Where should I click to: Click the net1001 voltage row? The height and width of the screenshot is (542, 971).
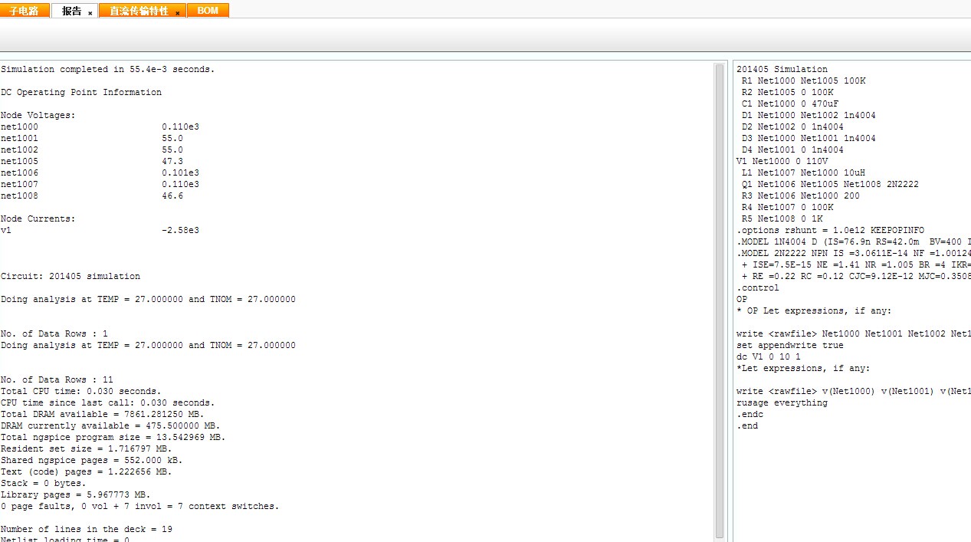click(x=92, y=138)
